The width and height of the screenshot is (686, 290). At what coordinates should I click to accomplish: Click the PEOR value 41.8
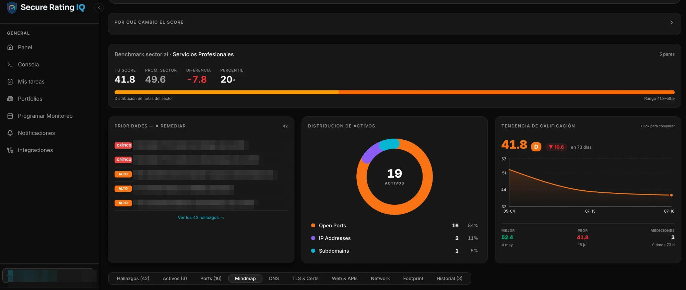[582, 237]
